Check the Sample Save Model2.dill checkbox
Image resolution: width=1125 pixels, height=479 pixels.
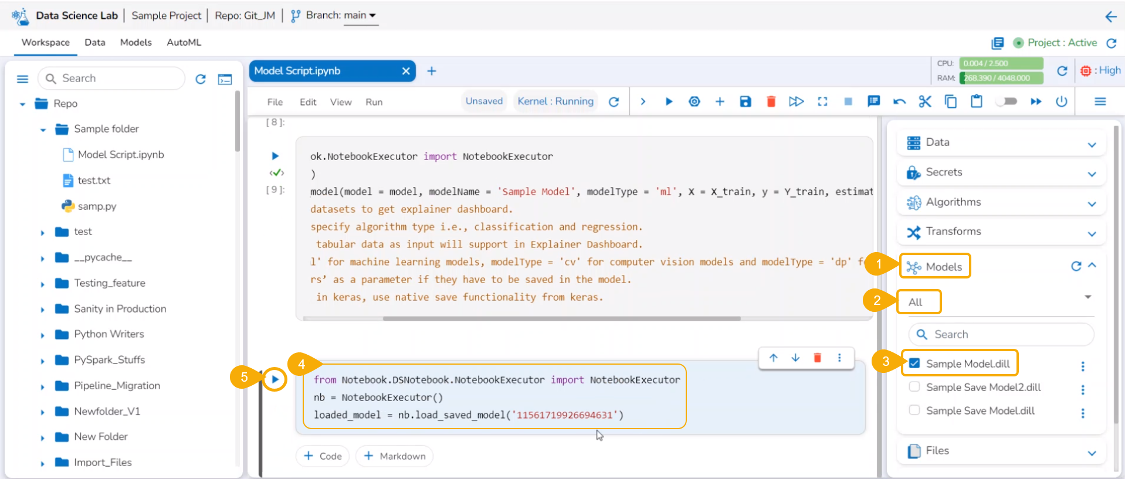914,387
